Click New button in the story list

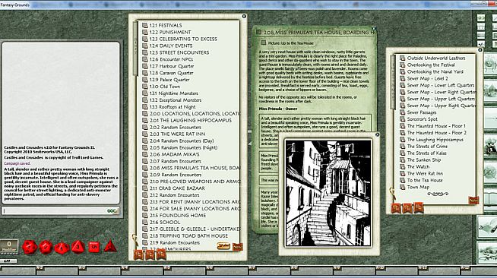[x=237, y=247]
